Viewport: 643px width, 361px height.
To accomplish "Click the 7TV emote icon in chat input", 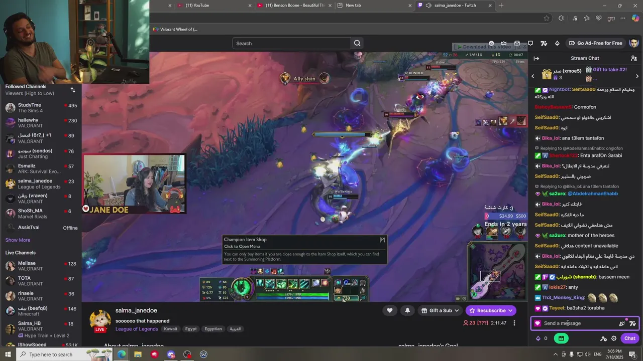I will click(632, 323).
